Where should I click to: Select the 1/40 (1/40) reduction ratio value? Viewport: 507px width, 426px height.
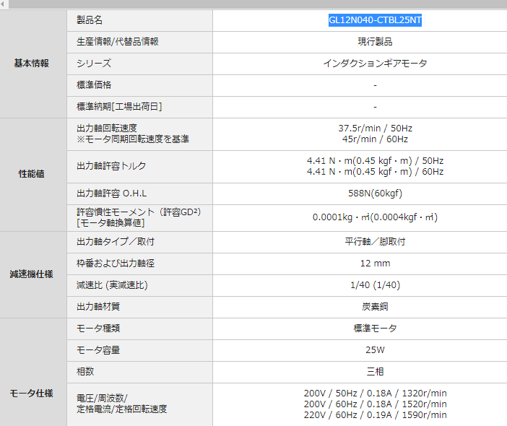(375, 285)
